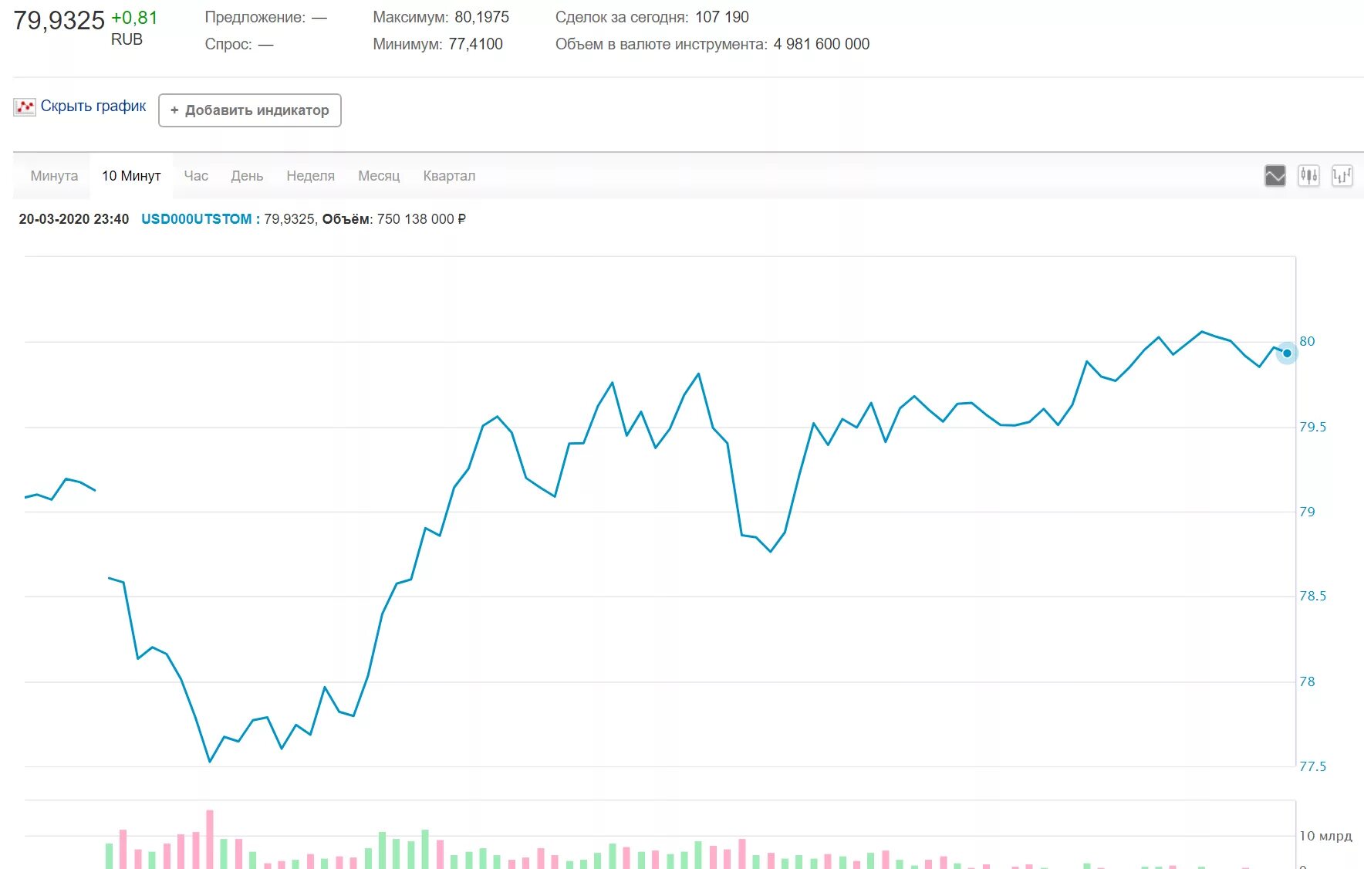Click the 10 млрд volume axis label
The image size is (1364, 869).
coord(1325,836)
